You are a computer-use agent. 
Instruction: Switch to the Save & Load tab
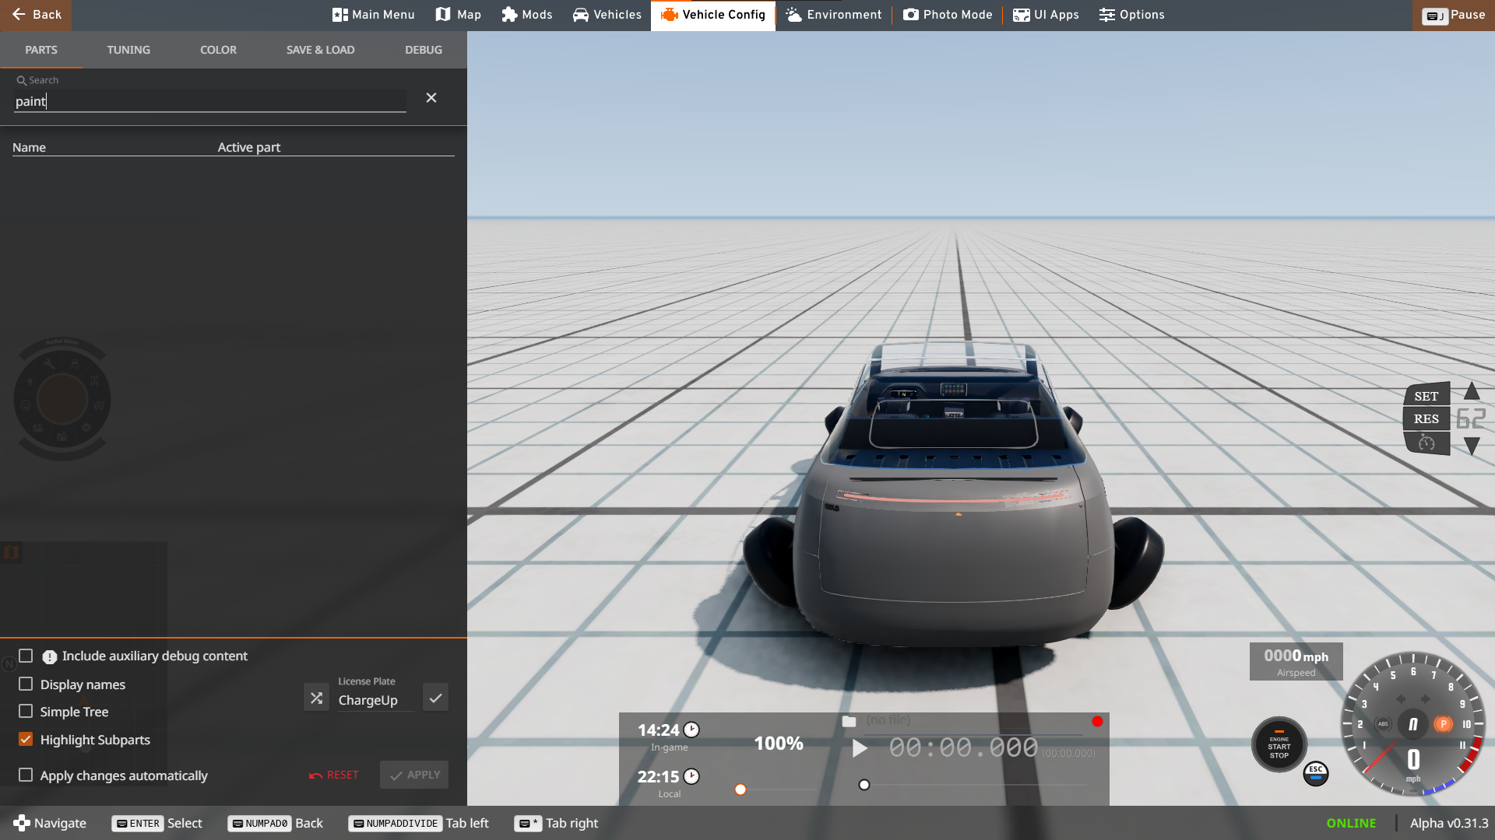pyautogui.click(x=320, y=50)
